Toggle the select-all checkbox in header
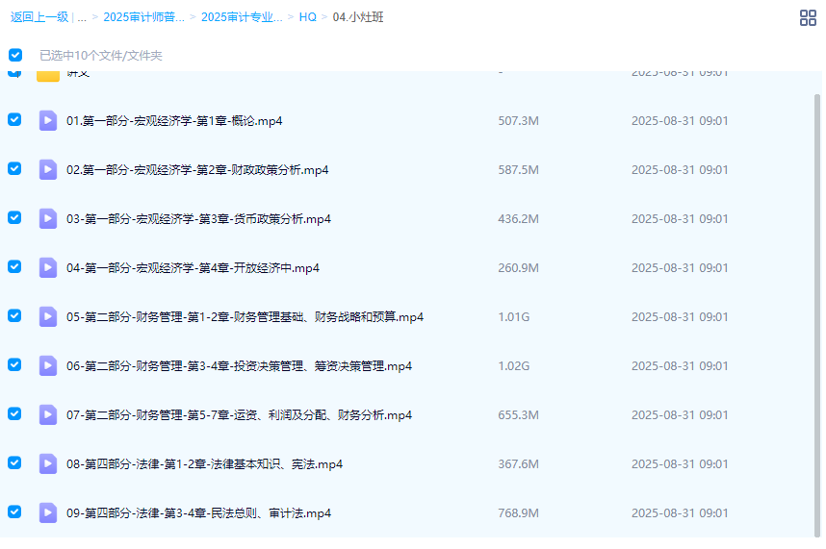This screenshot has width=826, height=549. [15, 55]
